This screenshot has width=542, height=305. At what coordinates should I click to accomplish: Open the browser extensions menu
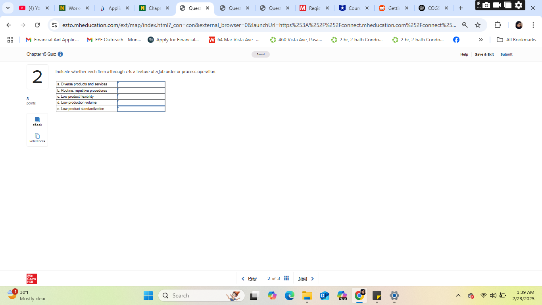click(498, 25)
